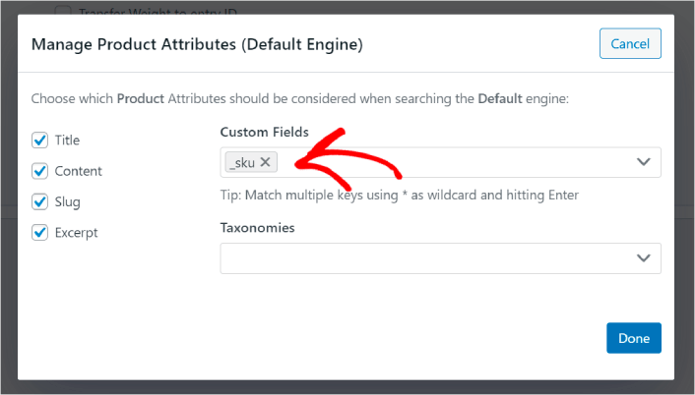This screenshot has width=695, height=395.
Task: Click the Custom Fields heading
Action: pyautogui.click(x=264, y=132)
